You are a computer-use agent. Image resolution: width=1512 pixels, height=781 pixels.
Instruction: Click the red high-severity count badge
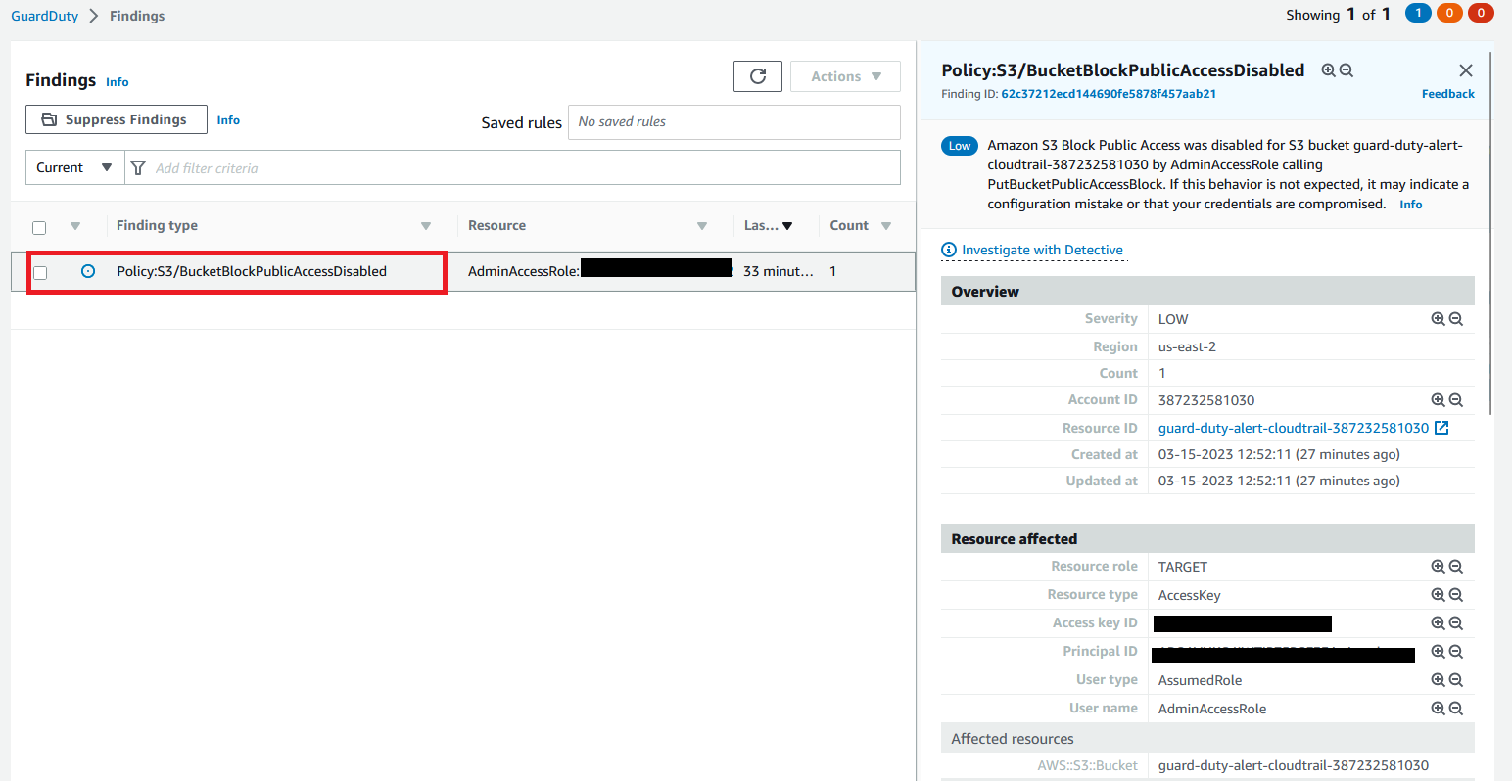(x=1481, y=13)
